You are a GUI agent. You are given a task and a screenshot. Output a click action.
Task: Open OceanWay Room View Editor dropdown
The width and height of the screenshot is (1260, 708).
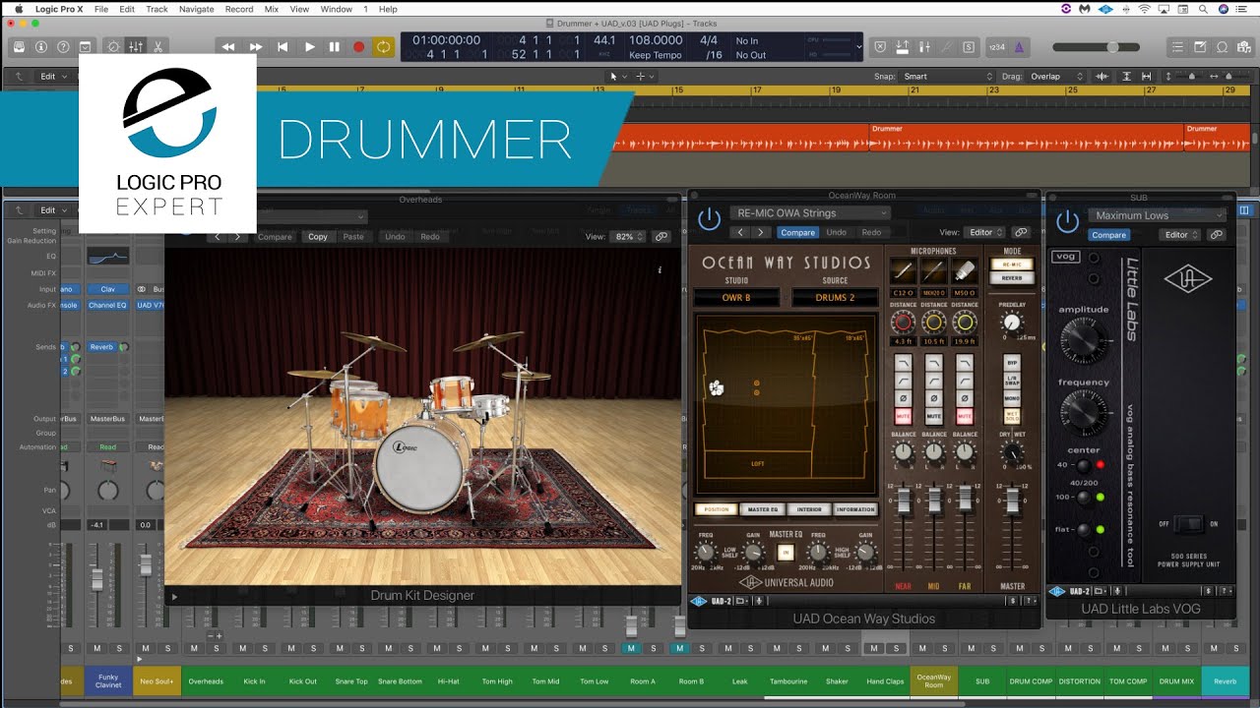984,232
